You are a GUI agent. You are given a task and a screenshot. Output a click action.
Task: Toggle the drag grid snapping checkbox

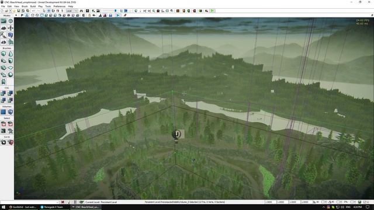[323, 202]
